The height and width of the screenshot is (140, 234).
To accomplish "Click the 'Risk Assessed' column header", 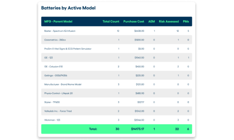I will click(x=169, y=22).
